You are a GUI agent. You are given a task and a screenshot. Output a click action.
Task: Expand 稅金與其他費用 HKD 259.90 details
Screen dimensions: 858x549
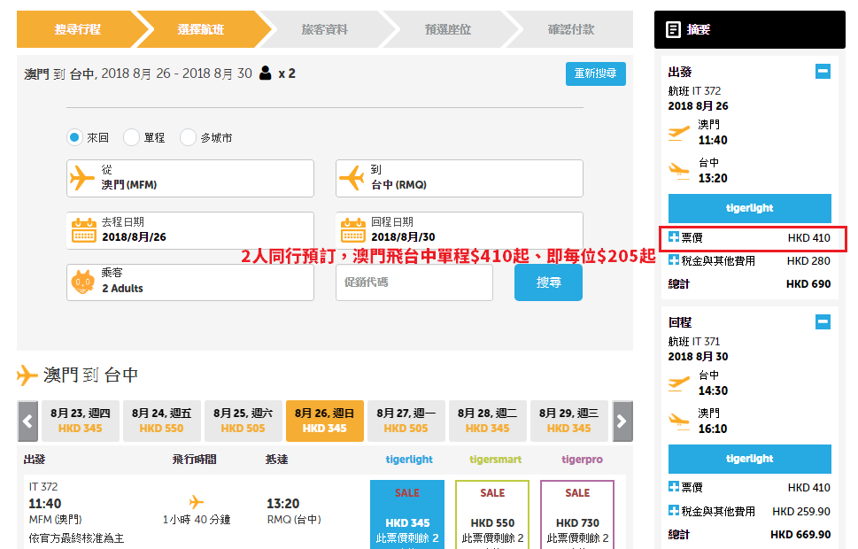[x=674, y=511]
